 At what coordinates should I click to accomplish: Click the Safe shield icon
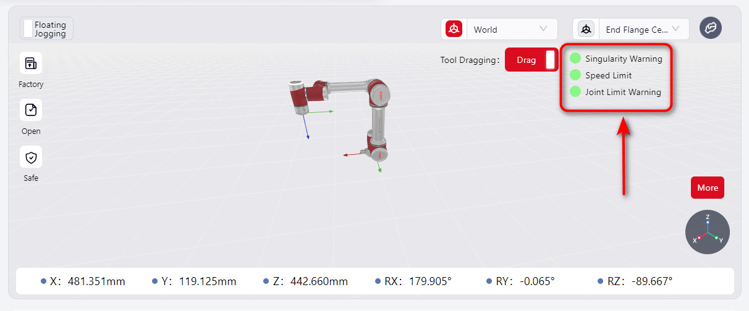coord(30,157)
